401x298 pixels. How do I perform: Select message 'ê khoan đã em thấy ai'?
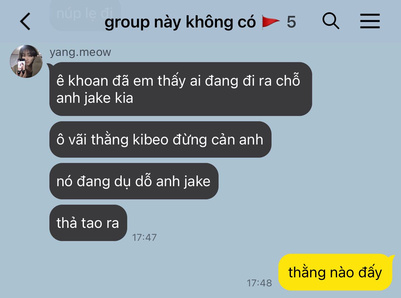click(x=180, y=89)
